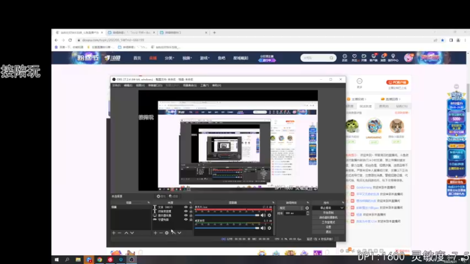The height and width of the screenshot is (264, 470).
Task: Enable 工作室模式 studio mode button
Action: click(328, 222)
